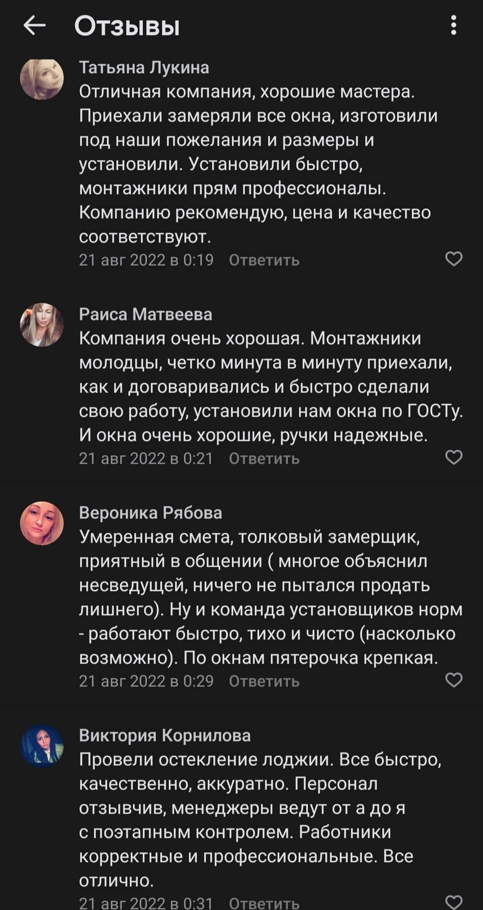Screen dimensions: 483x910
Task: Open the author name Татьяна Лукина
Action: [144, 67]
